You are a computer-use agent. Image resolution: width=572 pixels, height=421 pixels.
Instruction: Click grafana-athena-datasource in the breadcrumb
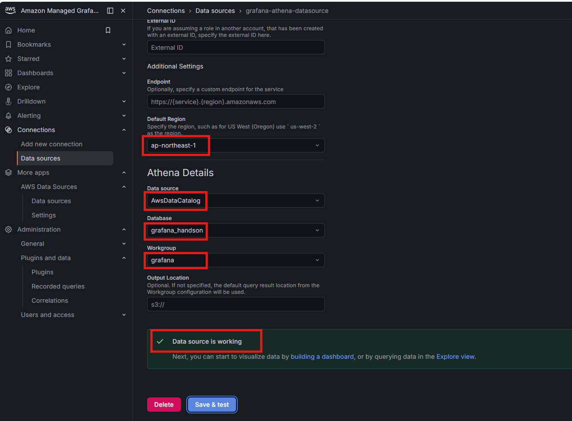tap(287, 11)
